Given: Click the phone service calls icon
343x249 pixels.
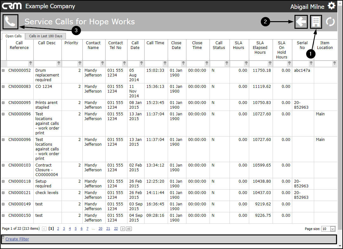Looking at the screenshot, I should tap(10, 21).
